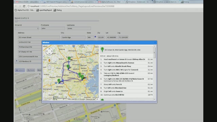Click the Firstname field containing John

(x=53, y=28)
